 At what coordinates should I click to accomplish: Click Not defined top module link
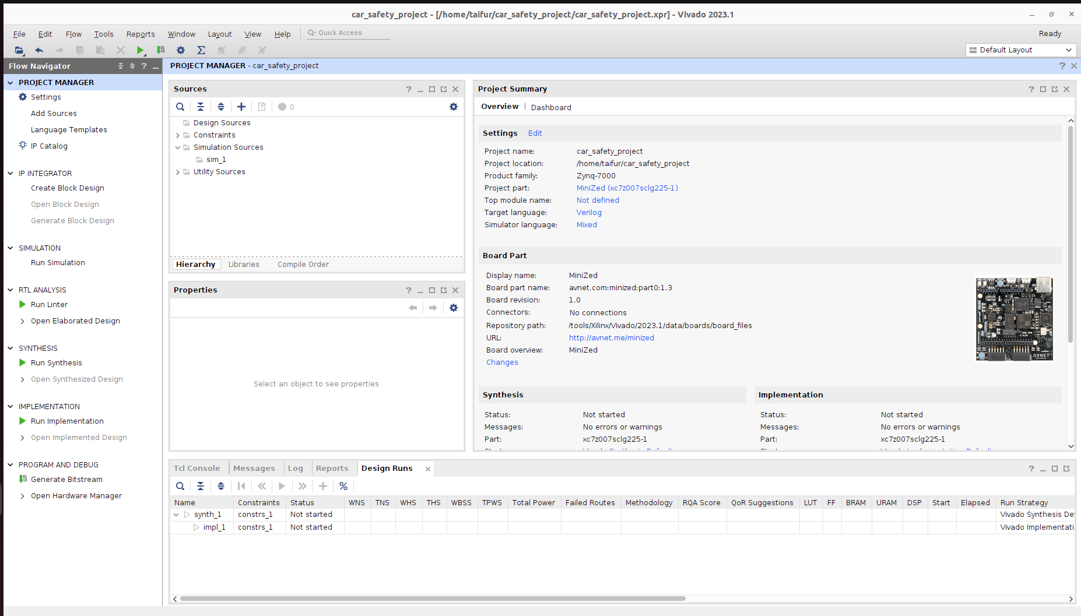point(598,200)
